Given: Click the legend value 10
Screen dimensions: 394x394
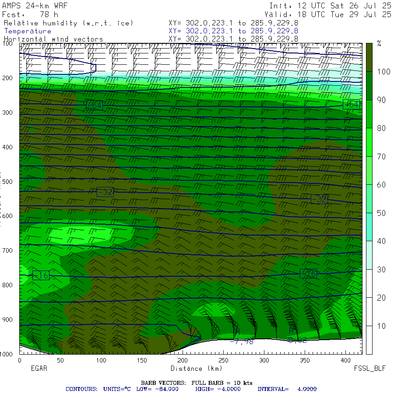Looking at the screenshot, I should tap(381, 326).
